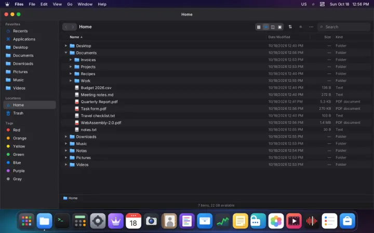This screenshot has width=374, height=233.
Task: Open the Edit menu
Action: pos(44,4)
